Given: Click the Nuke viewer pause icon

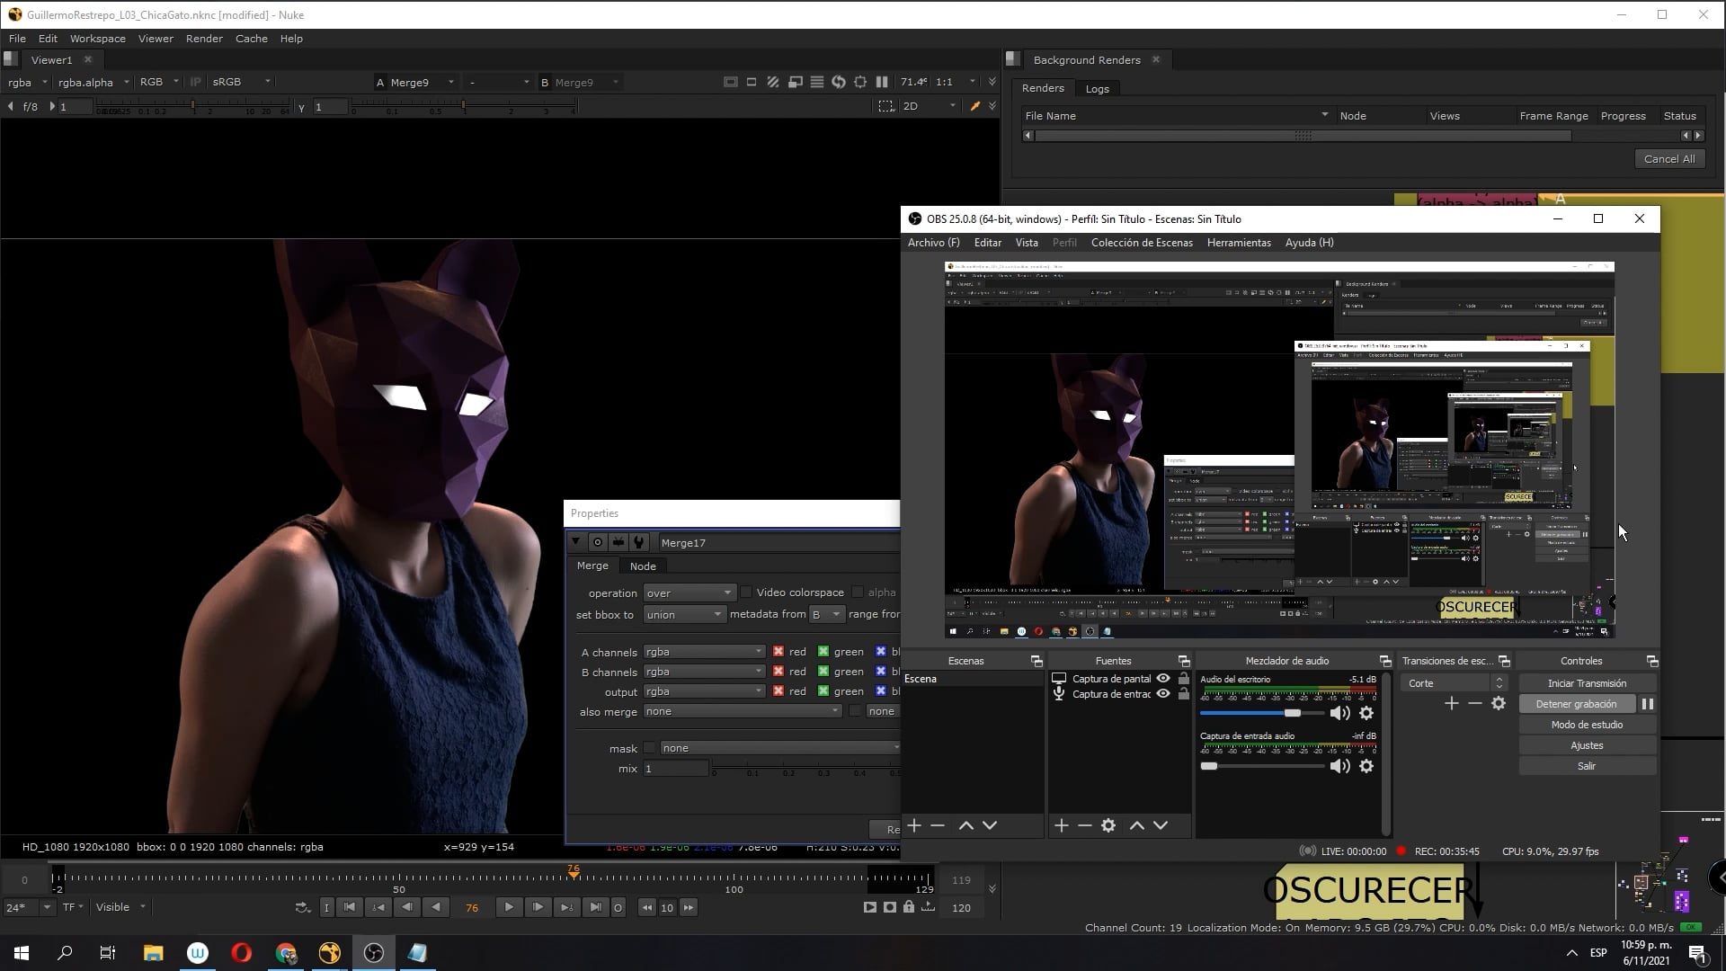Looking at the screenshot, I should [x=882, y=82].
